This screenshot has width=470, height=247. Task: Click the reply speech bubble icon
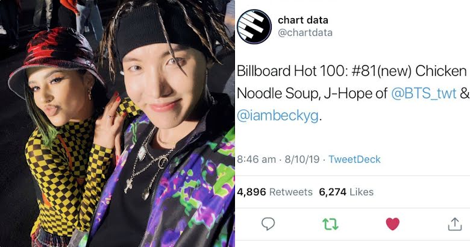click(x=268, y=224)
